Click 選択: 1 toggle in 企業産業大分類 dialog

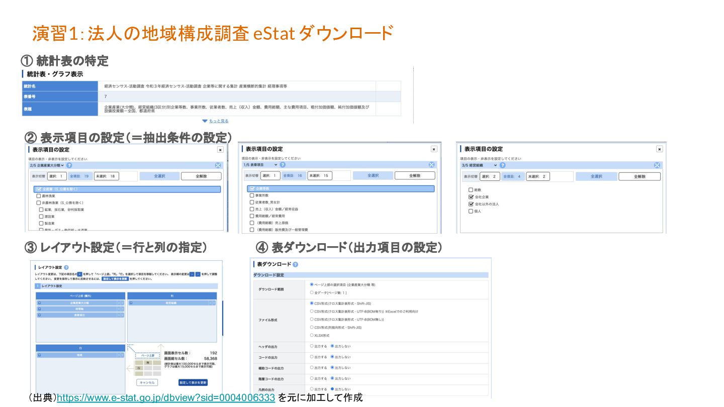57,176
